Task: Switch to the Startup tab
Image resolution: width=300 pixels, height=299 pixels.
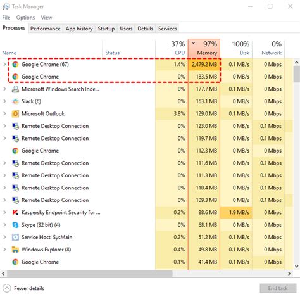Action: [x=106, y=29]
